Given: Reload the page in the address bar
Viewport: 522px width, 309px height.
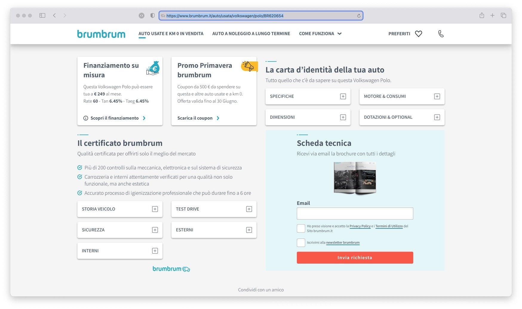Looking at the screenshot, I should point(359,16).
